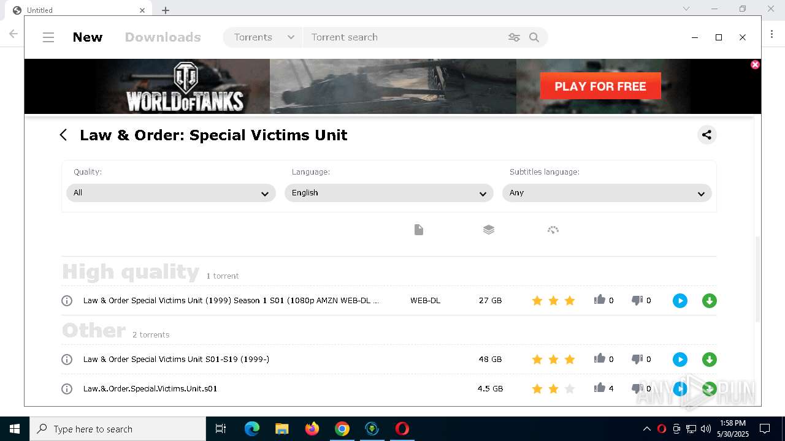Open Season 1 S01 1080p AMZN torrent
785x441 pixels.
pyautogui.click(x=231, y=301)
